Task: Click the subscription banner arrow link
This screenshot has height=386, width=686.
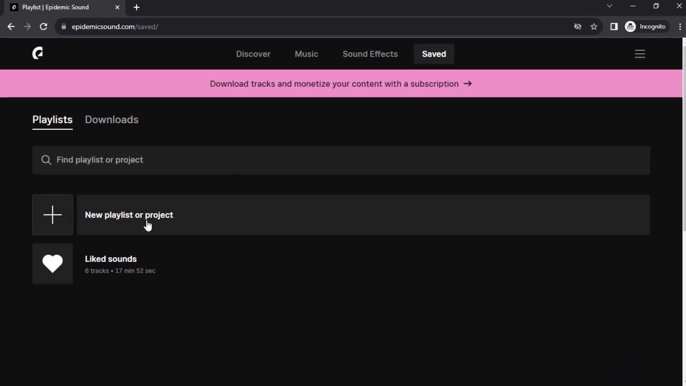Action: (x=468, y=83)
